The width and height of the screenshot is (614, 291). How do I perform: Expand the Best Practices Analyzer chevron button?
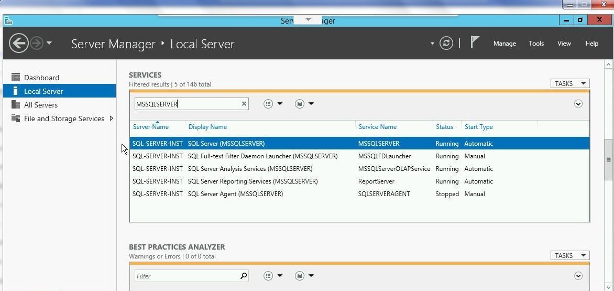click(578, 276)
